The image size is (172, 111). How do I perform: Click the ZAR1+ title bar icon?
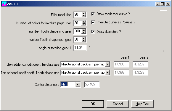pyautogui.click(x=4, y=4)
